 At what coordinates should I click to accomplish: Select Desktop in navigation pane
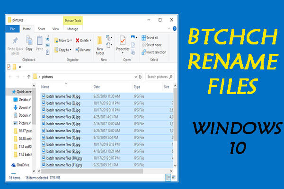[23, 100]
